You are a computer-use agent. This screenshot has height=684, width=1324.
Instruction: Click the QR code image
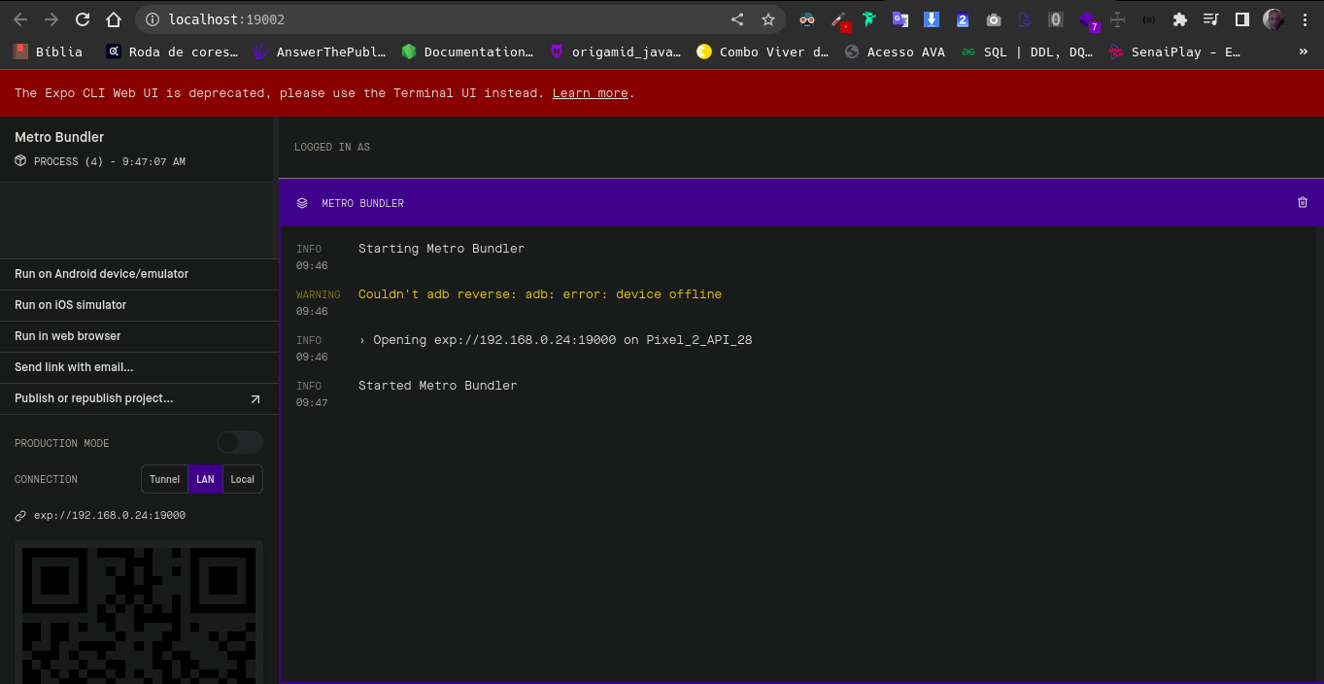(139, 612)
